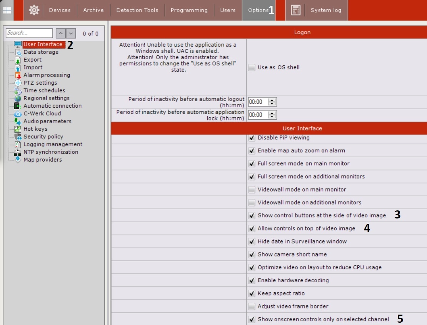The height and width of the screenshot is (325, 427).
Task: Turn off Enable hardware decoding
Action: coord(252,280)
